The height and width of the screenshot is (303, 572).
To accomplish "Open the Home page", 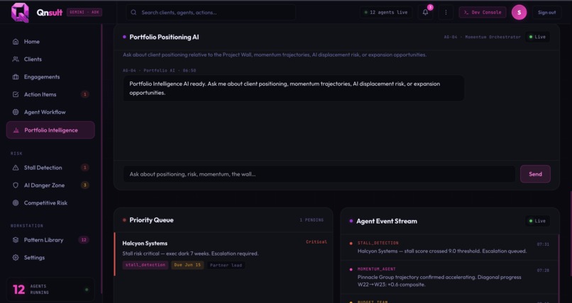I will pos(50,42).
